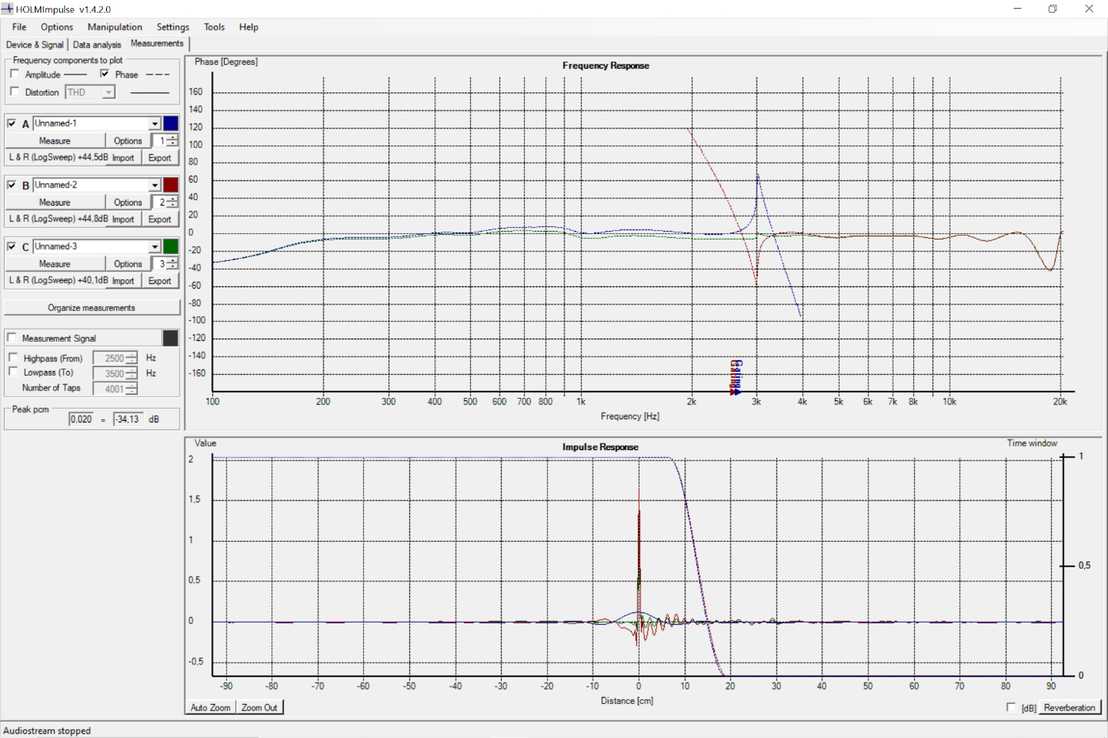Click Organize measurements button
Viewport: 1108px width, 738px height.
click(x=92, y=308)
